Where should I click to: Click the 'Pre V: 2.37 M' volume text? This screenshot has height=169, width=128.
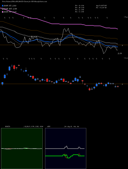point(101,8)
